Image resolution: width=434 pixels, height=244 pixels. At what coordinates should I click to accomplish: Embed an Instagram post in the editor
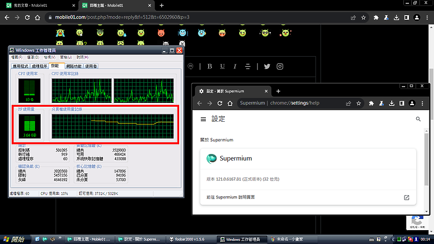point(280,66)
